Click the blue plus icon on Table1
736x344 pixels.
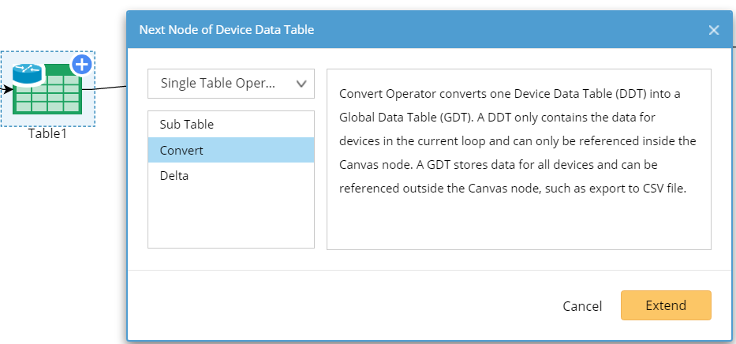pyautogui.click(x=82, y=65)
